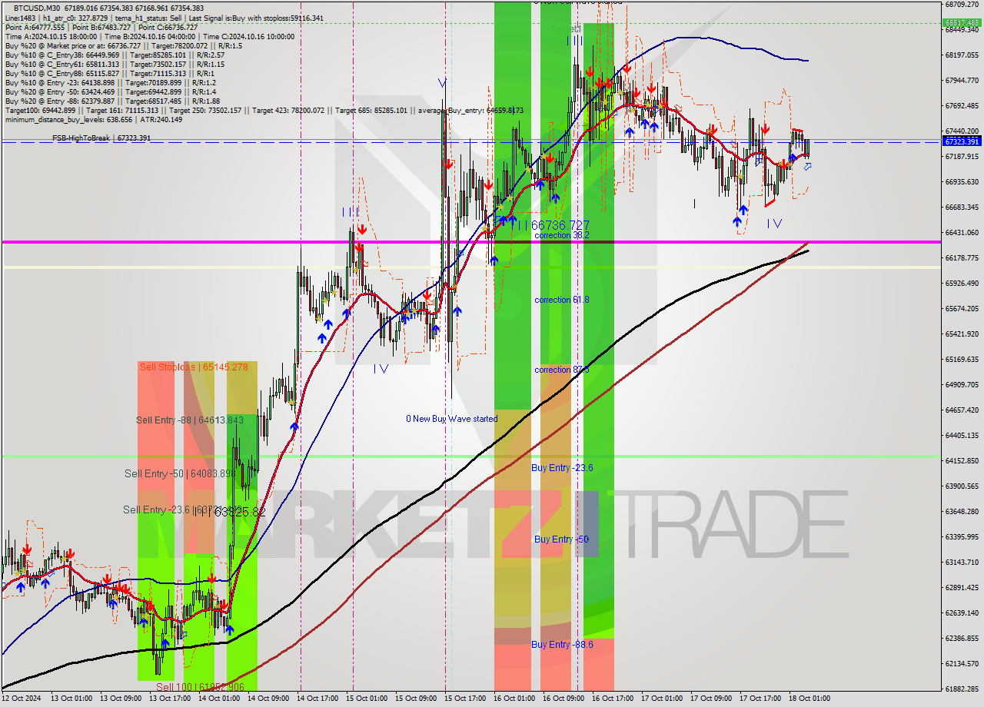Click the 'correction 61.8' label
984x707 pixels.
[x=562, y=300]
